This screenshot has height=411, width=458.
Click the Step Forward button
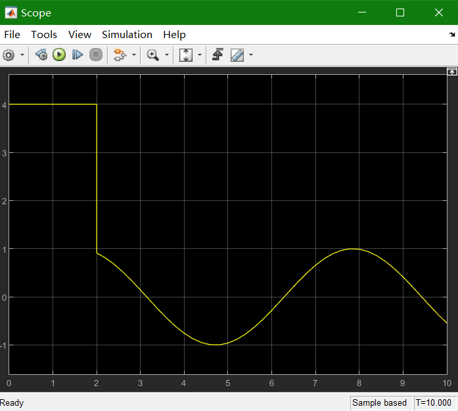(78, 54)
